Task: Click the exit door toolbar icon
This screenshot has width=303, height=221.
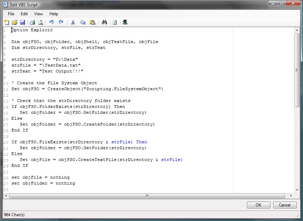Action: [125, 22]
